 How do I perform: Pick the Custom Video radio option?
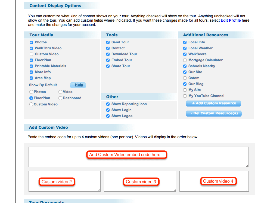31,104
